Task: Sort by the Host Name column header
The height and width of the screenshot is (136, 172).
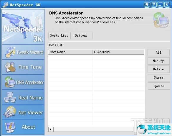Action: click(x=70, y=52)
